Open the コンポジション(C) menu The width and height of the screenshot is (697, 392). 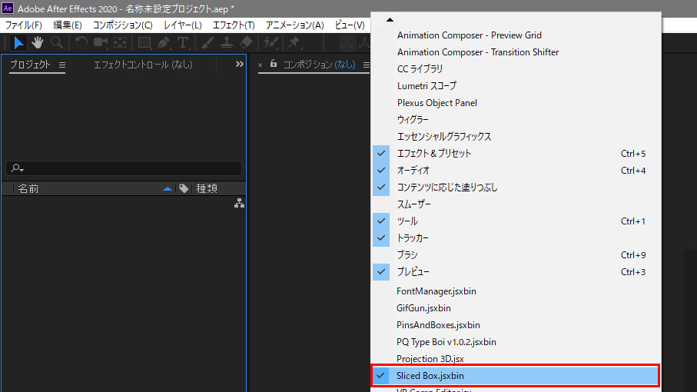(123, 25)
